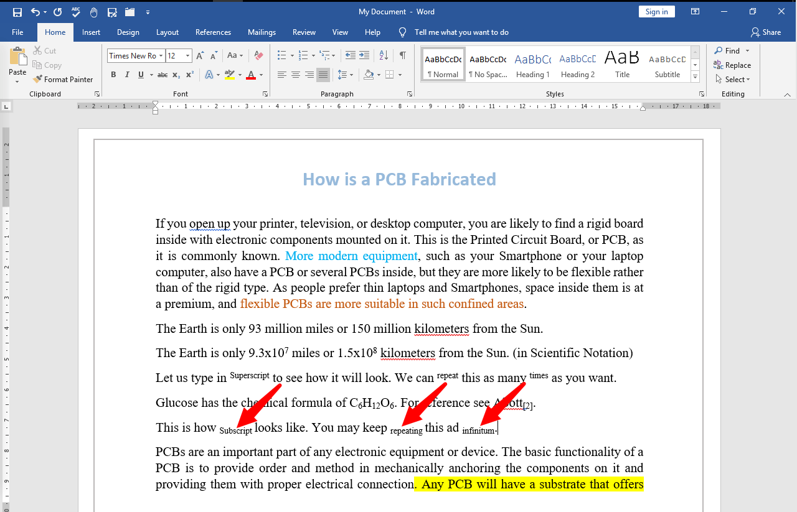The height and width of the screenshot is (512, 797).
Task: Click the Replace button
Action: click(732, 65)
